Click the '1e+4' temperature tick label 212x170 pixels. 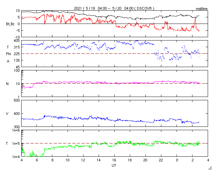tap(16, 157)
